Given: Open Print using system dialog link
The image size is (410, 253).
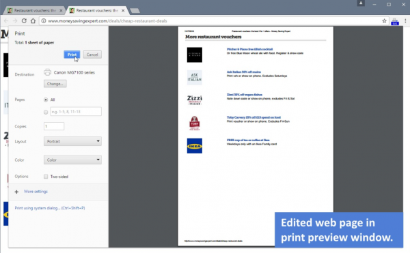Looking at the screenshot, I should click(x=50, y=208).
